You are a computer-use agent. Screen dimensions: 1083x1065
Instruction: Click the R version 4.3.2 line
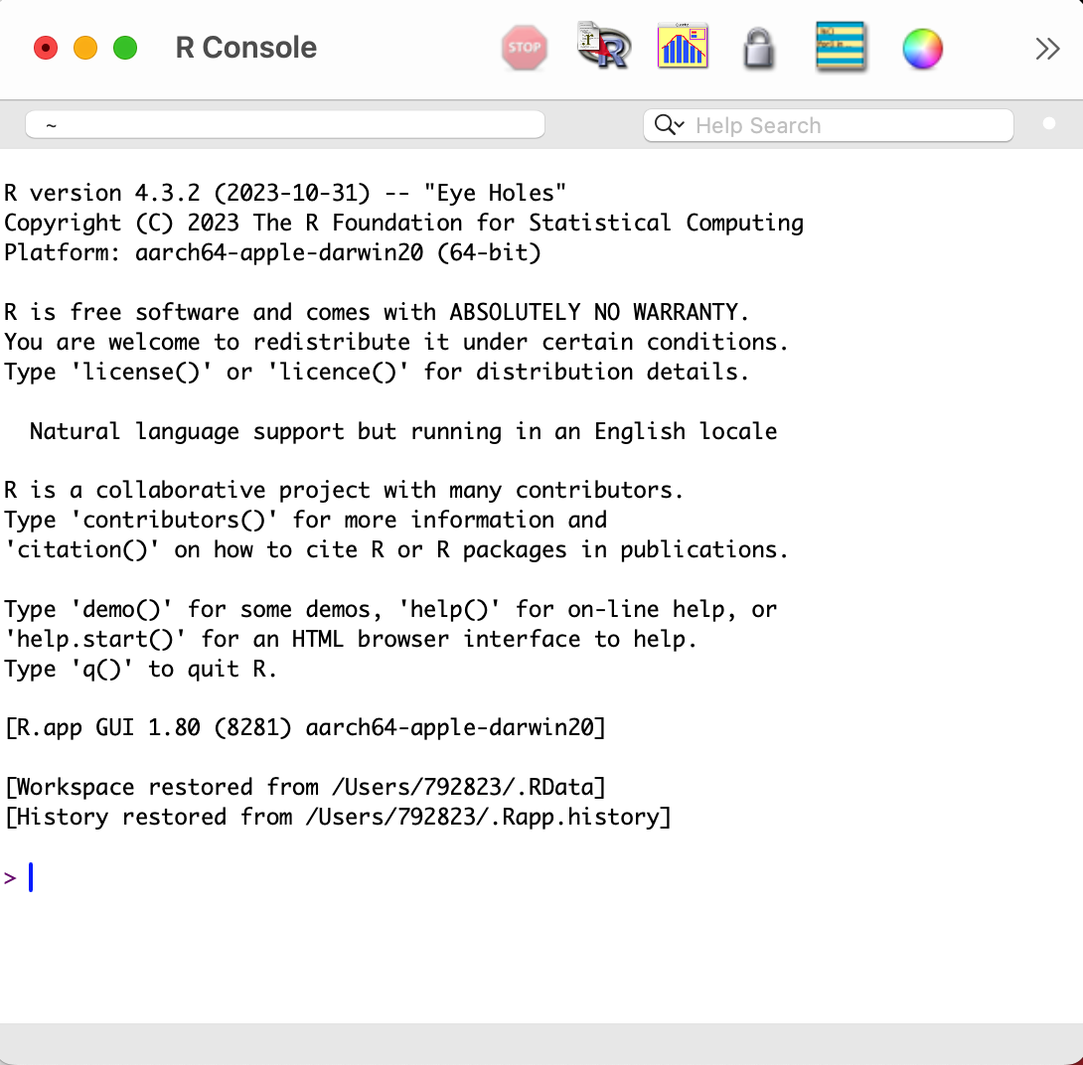coord(285,193)
